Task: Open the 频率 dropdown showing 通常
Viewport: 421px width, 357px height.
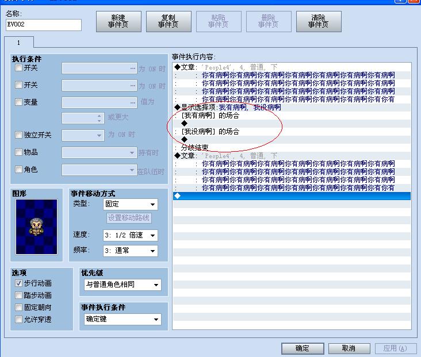Action: [x=130, y=251]
